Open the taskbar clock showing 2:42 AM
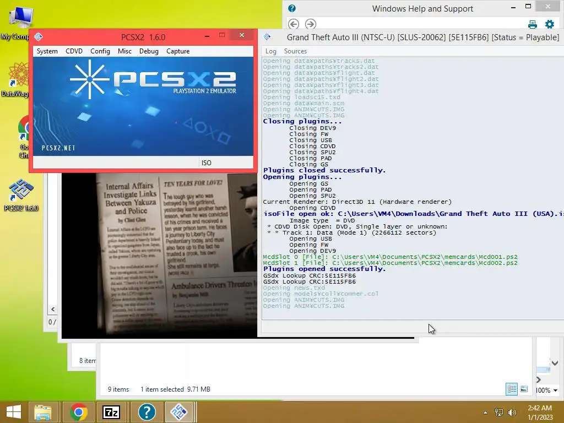The width and height of the screenshot is (564, 423). pyautogui.click(x=540, y=413)
